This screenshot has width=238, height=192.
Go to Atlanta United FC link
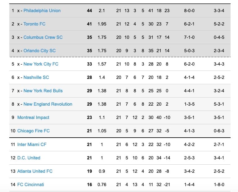point(35,171)
